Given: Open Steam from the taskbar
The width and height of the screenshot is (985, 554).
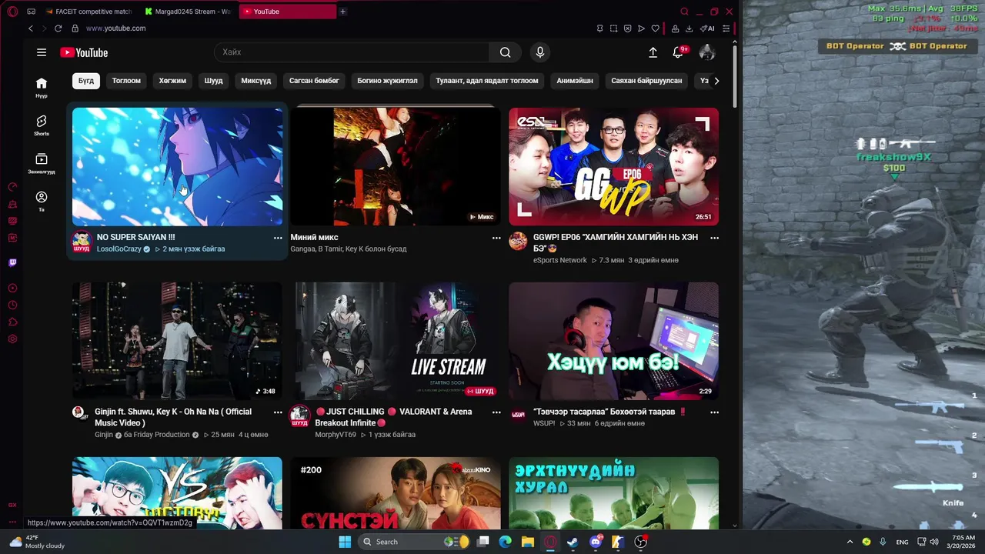Looking at the screenshot, I should pos(573,542).
